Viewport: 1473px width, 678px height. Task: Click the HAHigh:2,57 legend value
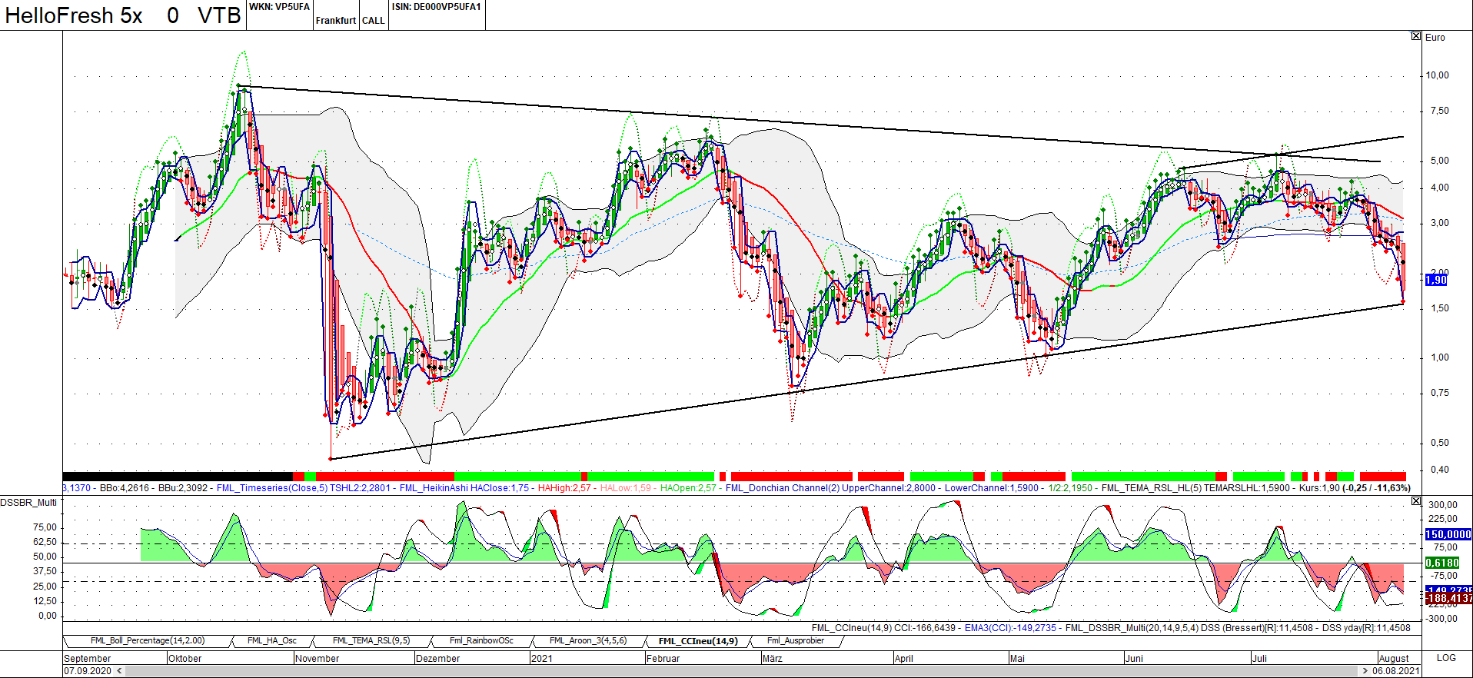point(564,488)
